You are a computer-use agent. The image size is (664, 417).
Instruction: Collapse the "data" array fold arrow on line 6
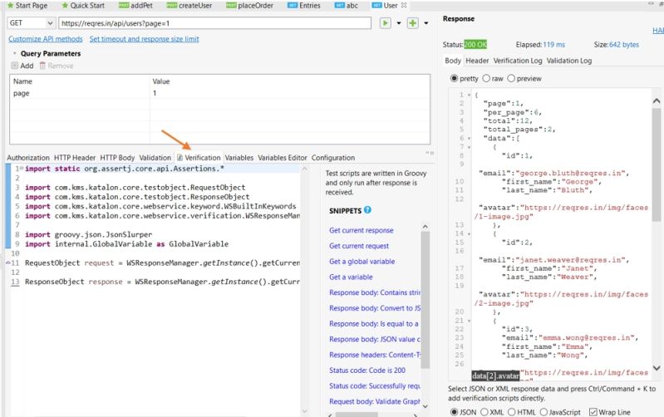tap(470, 139)
